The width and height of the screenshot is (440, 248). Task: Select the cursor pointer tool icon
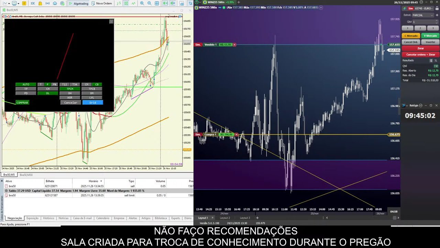click(x=190, y=3)
